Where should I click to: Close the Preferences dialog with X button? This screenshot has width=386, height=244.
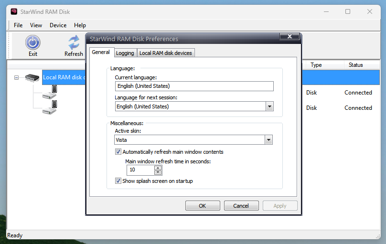click(x=290, y=36)
